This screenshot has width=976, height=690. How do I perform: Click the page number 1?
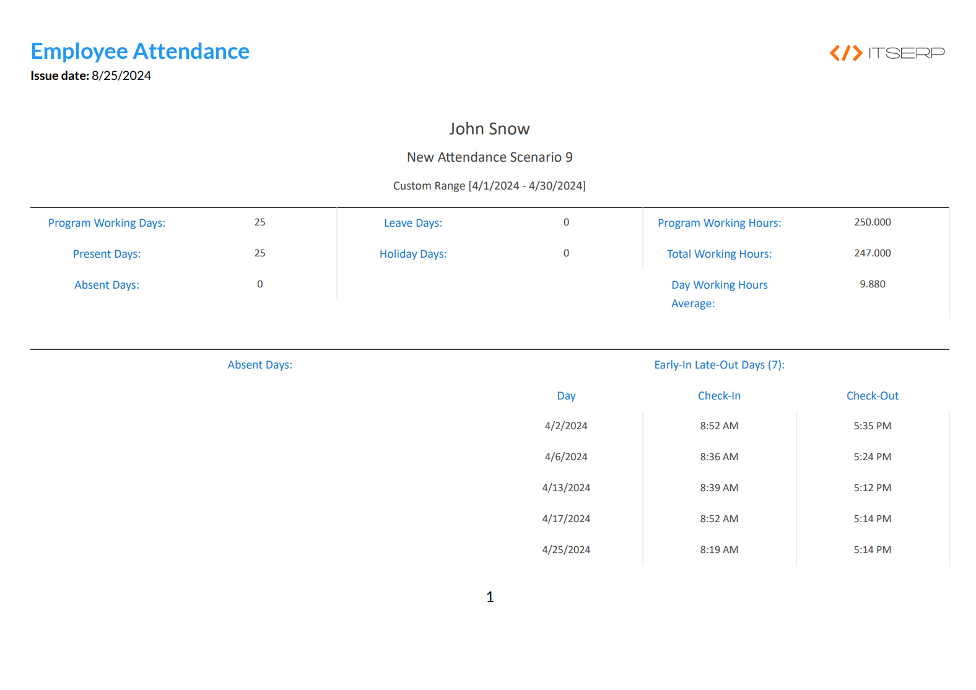point(490,597)
